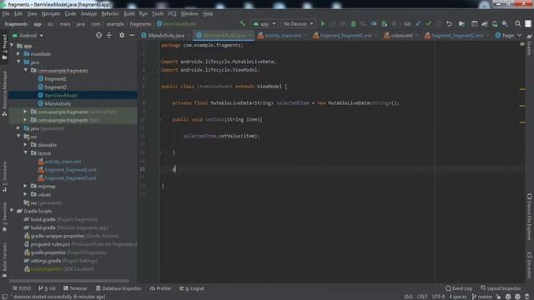Select MainActivity in project tree

[58, 103]
